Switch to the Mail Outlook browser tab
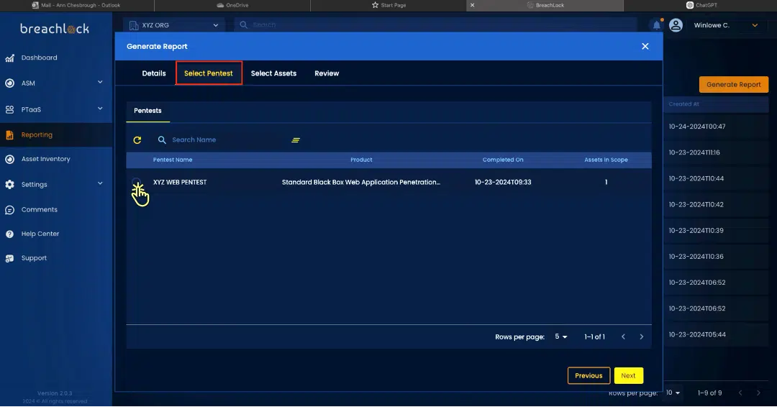 click(77, 6)
